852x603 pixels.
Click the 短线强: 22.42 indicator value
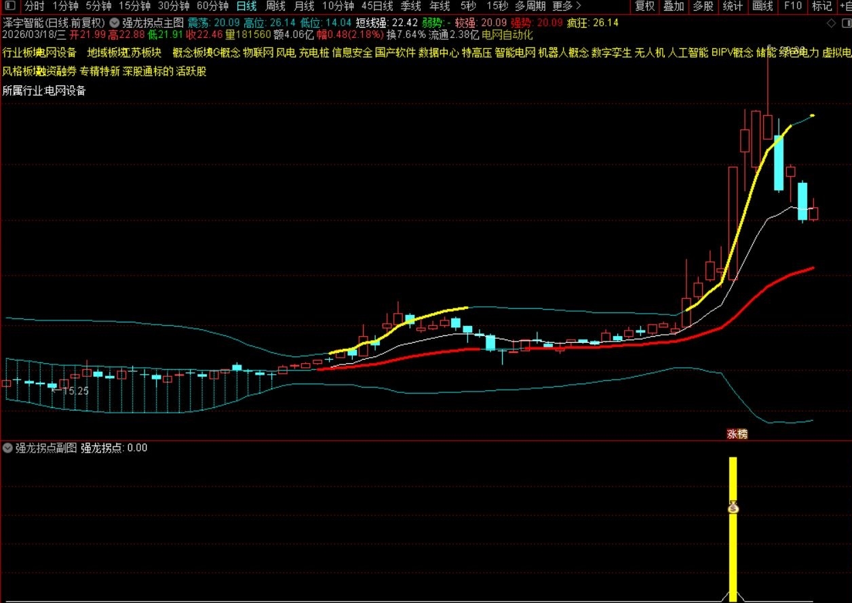pyautogui.click(x=386, y=22)
